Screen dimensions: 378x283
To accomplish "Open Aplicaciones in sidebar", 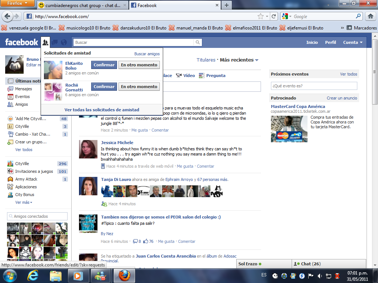I will coord(26,187).
